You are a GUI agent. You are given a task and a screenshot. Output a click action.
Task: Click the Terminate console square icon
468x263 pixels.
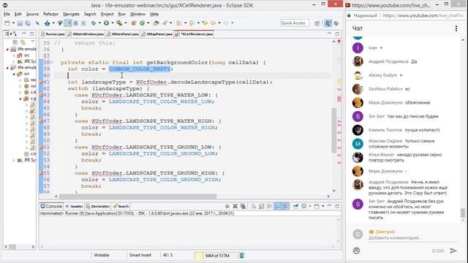pyautogui.click(x=227, y=206)
